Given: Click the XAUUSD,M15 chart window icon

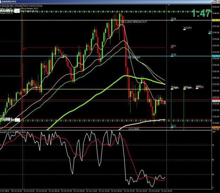Looking at the screenshot, I should (1, 1).
